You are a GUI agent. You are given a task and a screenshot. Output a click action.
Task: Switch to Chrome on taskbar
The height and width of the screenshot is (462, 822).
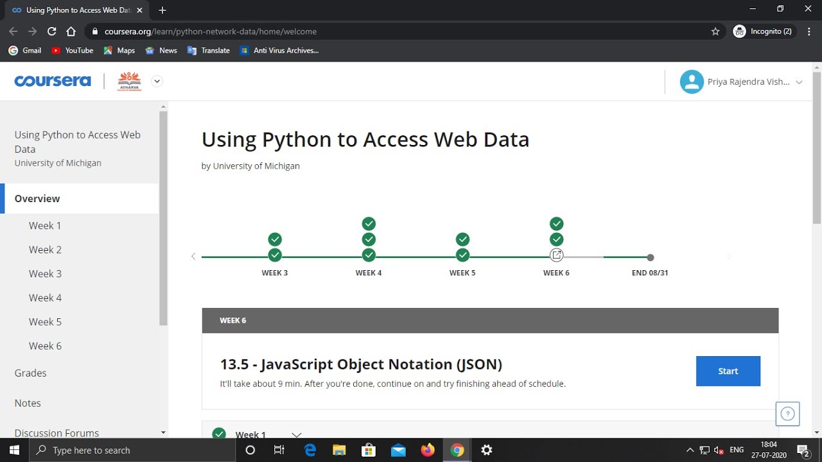457,450
